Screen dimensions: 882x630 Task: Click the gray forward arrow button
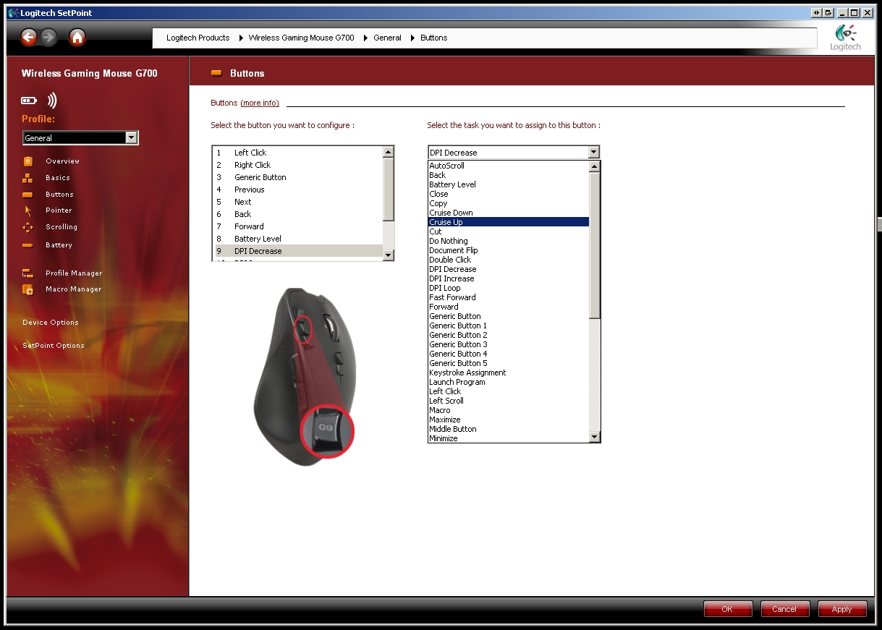(x=48, y=38)
